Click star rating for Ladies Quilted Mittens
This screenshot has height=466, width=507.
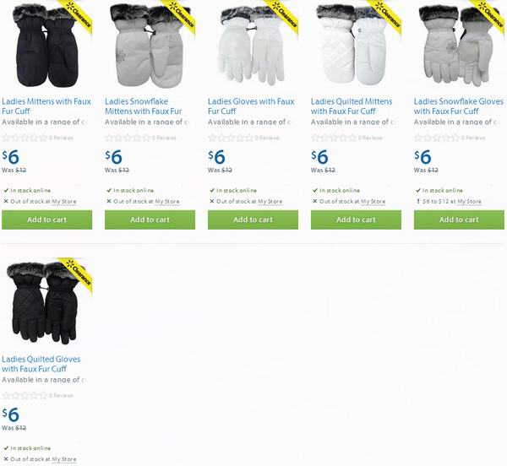[334, 138]
